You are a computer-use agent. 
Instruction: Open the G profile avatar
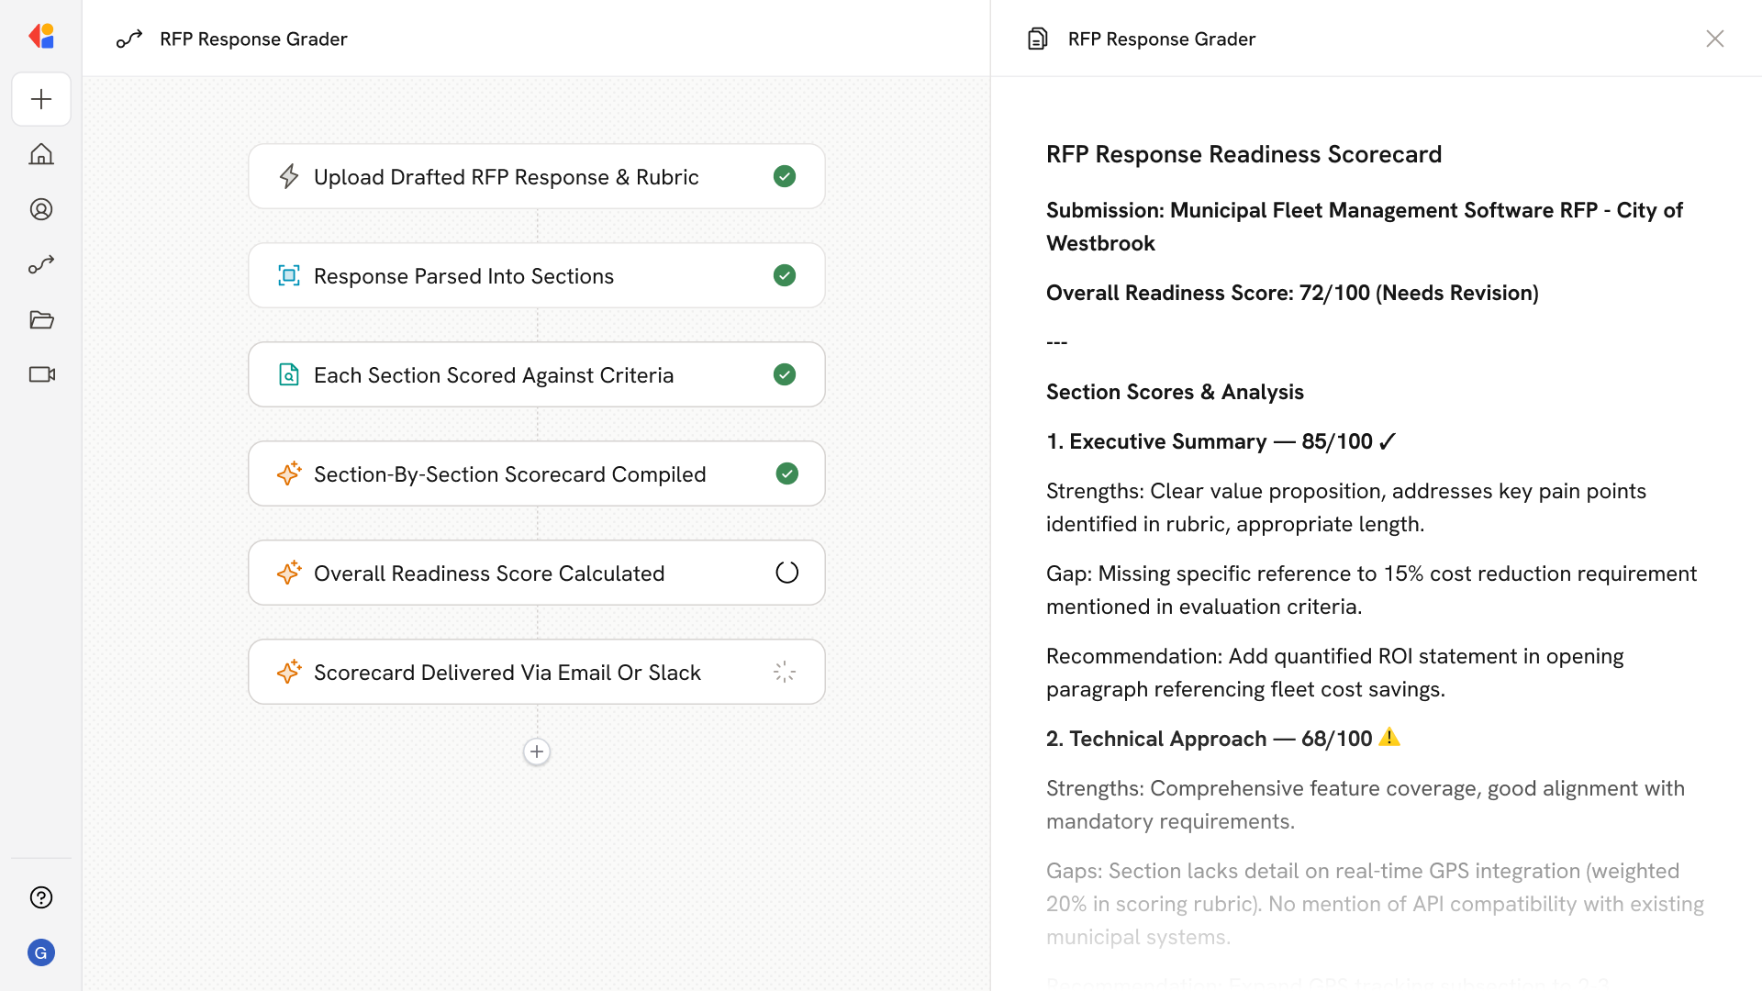click(41, 952)
